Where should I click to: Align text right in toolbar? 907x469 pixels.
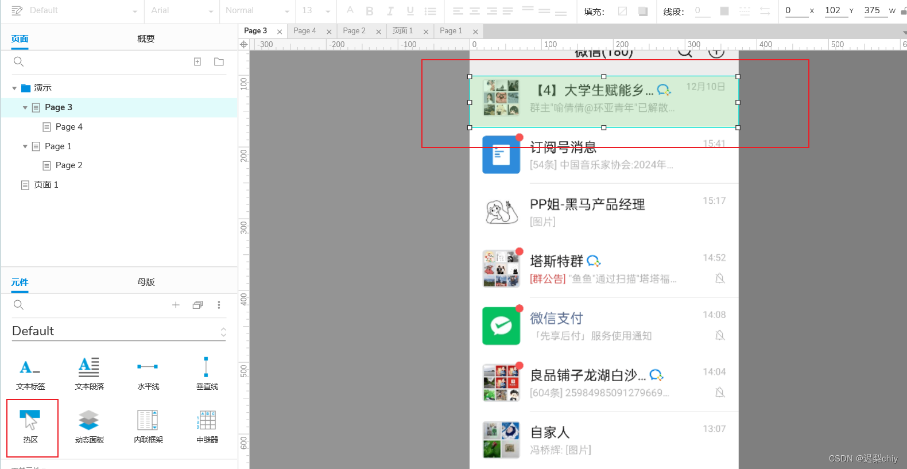pos(492,11)
